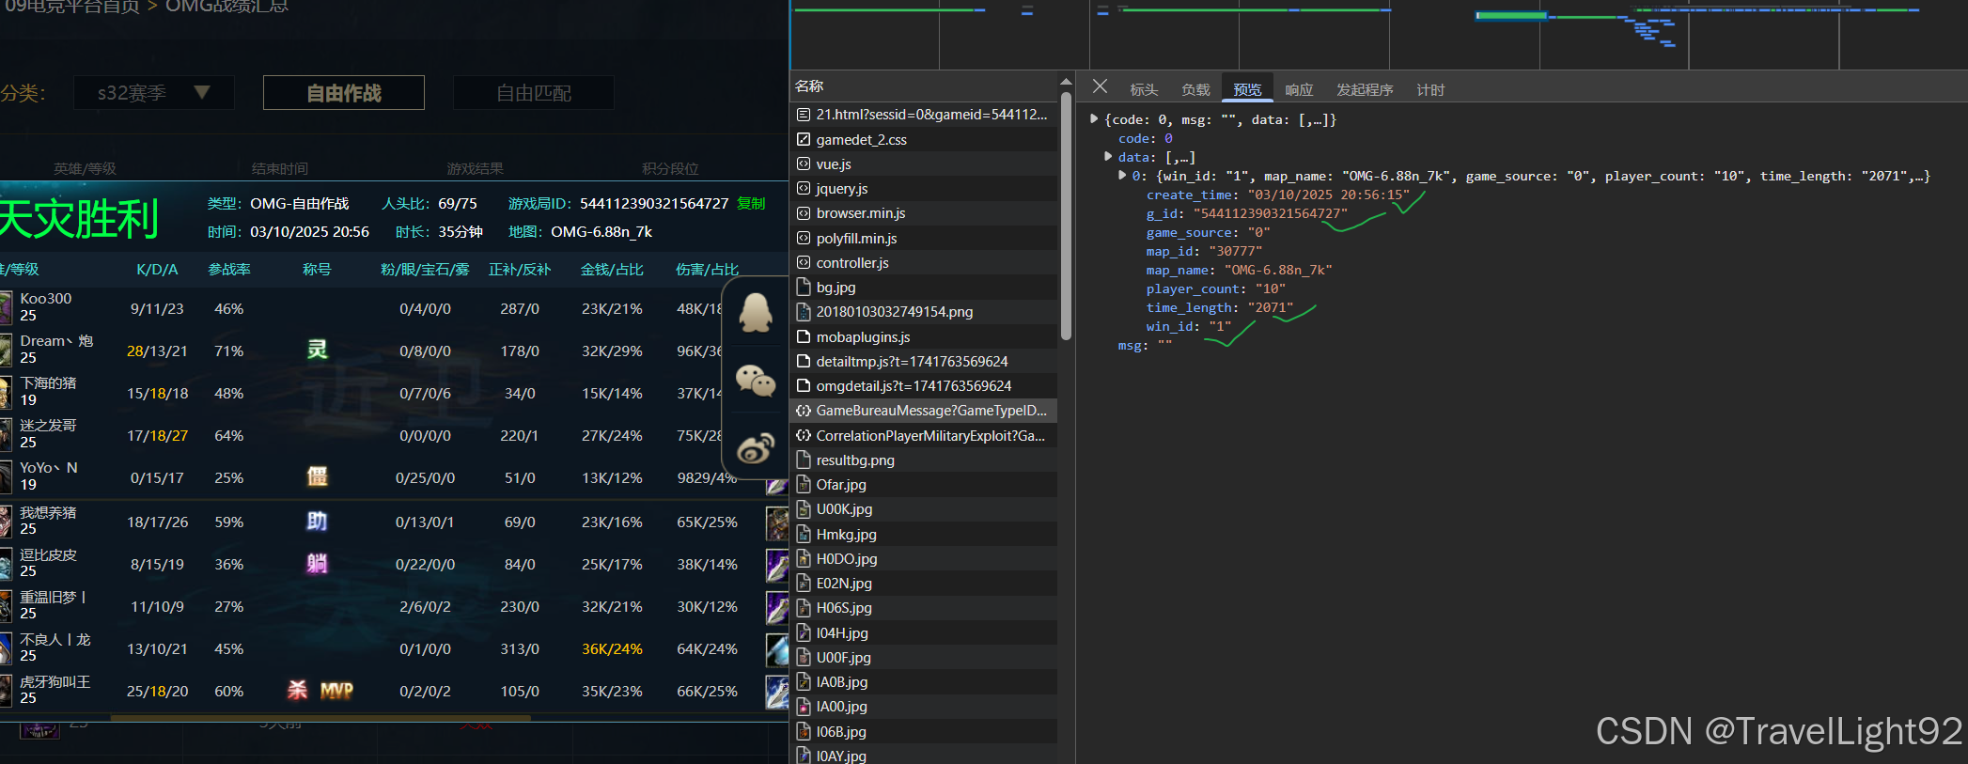Click the green 复制 copy link

click(x=751, y=203)
